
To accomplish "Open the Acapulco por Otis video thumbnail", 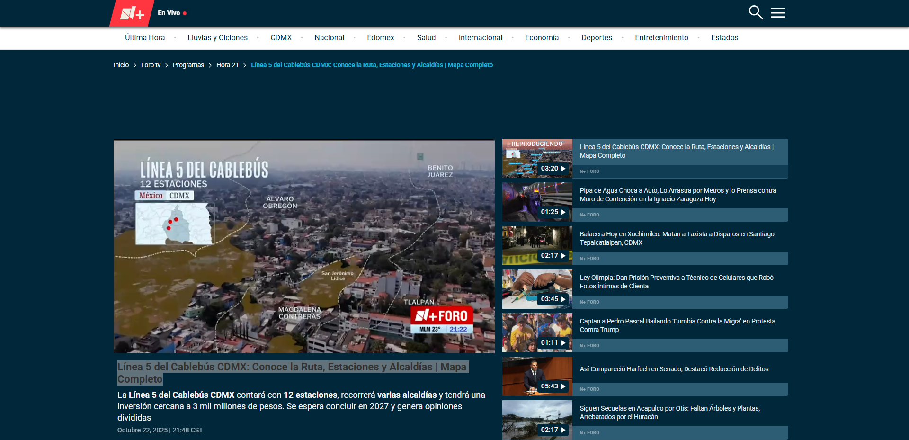I will (x=537, y=420).
